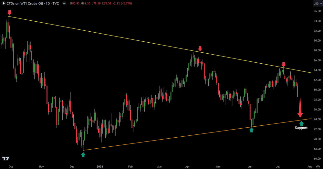Viewport: 323px width, 169px height.
Task: Click the chart settings gear icon
Action: coord(318,166)
